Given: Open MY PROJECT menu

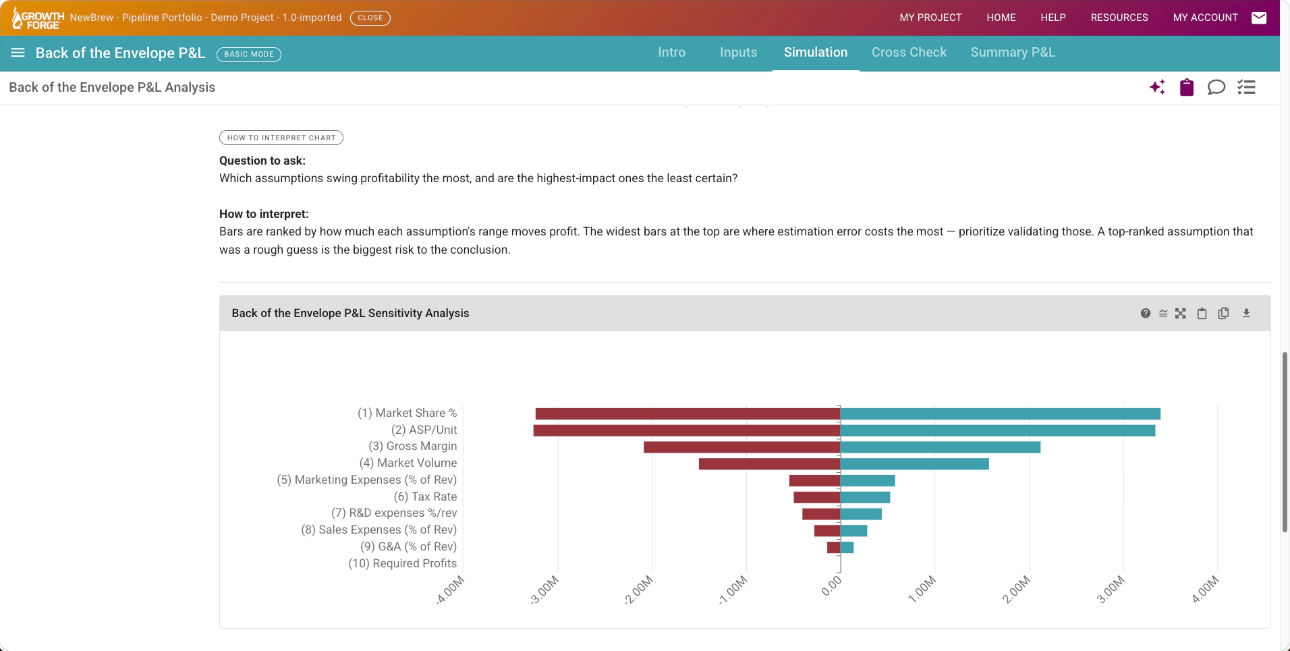Looking at the screenshot, I should (930, 18).
